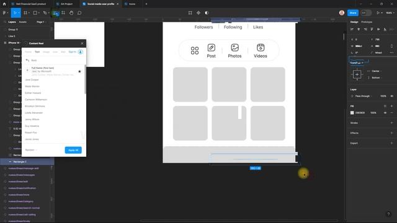This screenshot has height=223, width=397.
Task: Select the Pen tool
Action: (x=45, y=12)
